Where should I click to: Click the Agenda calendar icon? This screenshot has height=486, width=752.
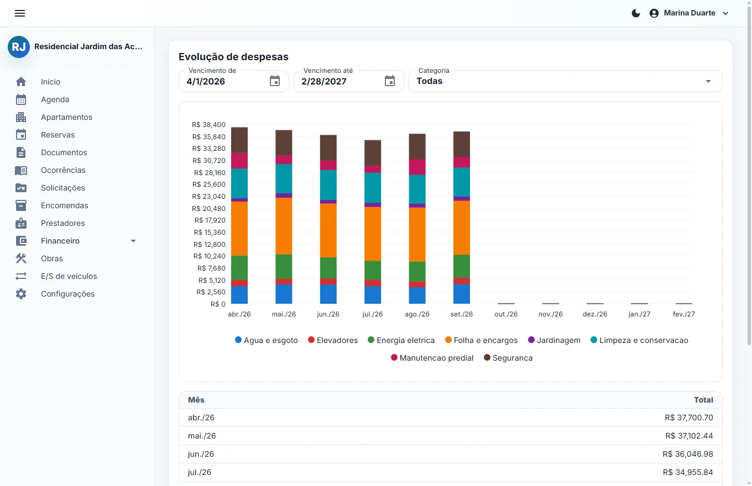21,99
